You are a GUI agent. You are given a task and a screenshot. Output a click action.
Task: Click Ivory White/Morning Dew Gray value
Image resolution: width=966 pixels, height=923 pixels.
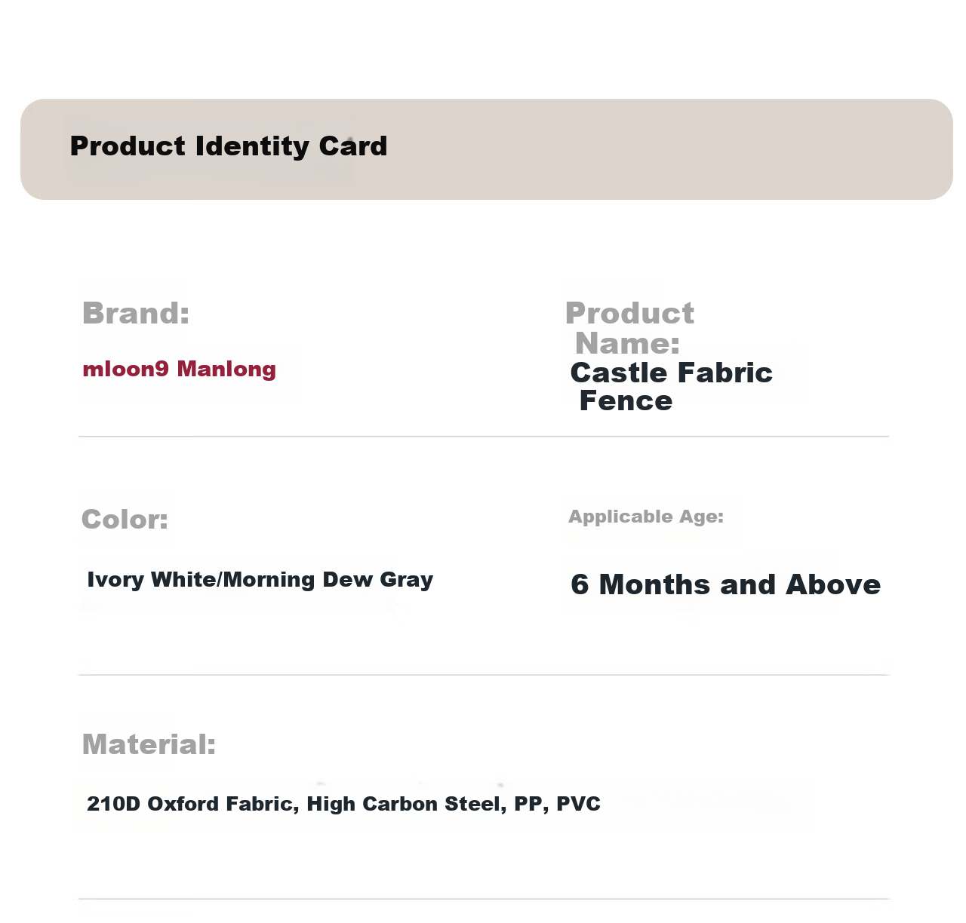click(260, 579)
